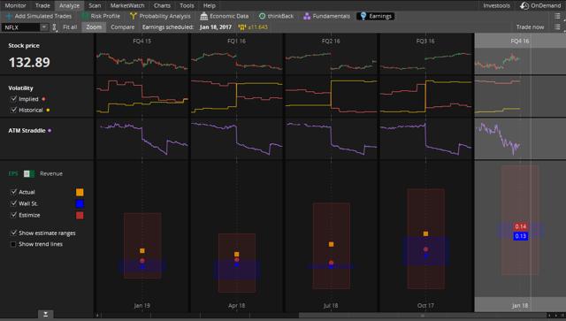
Task: Click the Trade now button
Action: (x=530, y=27)
